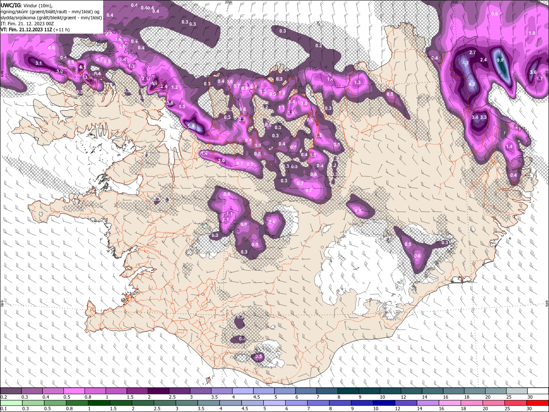Click the 0.4 swatch in the upper legend
The width and height of the screenshot is (549, 412).
point(53,391)
